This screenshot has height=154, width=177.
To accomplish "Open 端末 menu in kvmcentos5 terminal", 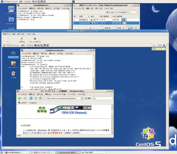I will click(x=52, y=53).
